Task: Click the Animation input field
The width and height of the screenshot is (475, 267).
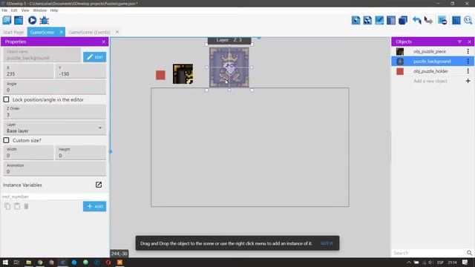Action: coord(54,168)
